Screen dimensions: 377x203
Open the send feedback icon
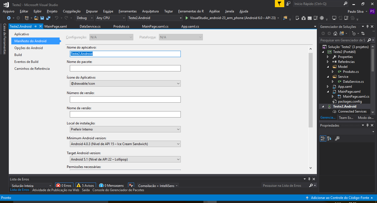288,4
